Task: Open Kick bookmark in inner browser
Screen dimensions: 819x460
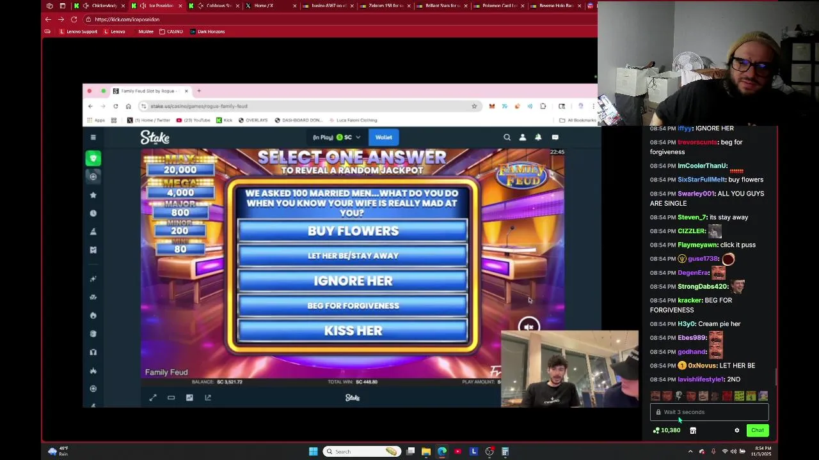Action: pyautogui.click(x=224, y=120)
